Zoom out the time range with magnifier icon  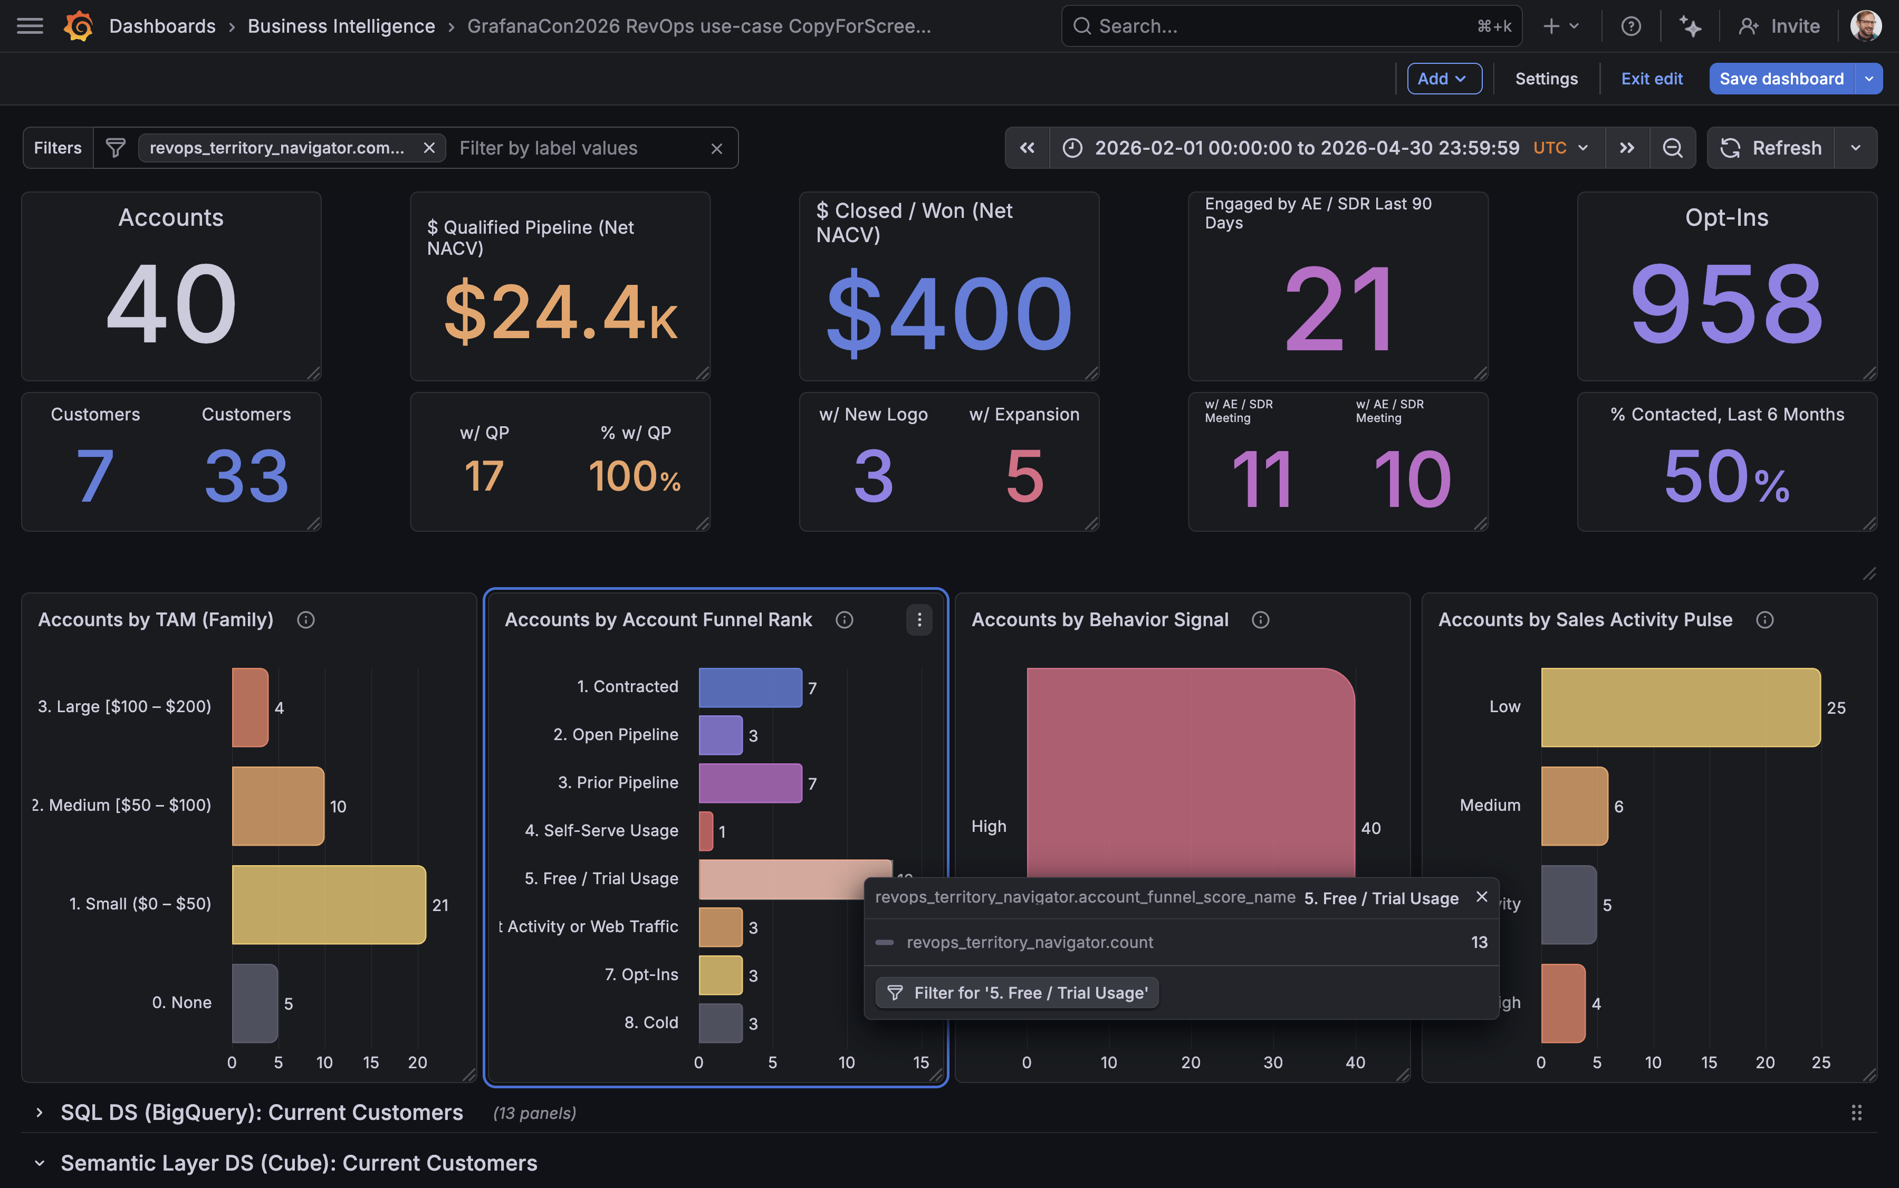click(x=1673, y=148)
